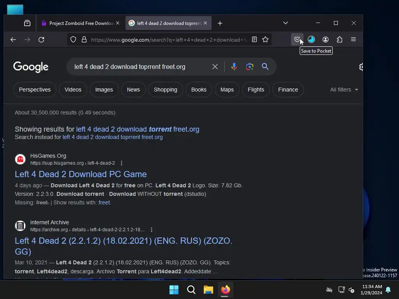Click the network display tray icon
399x299 pixels.
point(341,290)
